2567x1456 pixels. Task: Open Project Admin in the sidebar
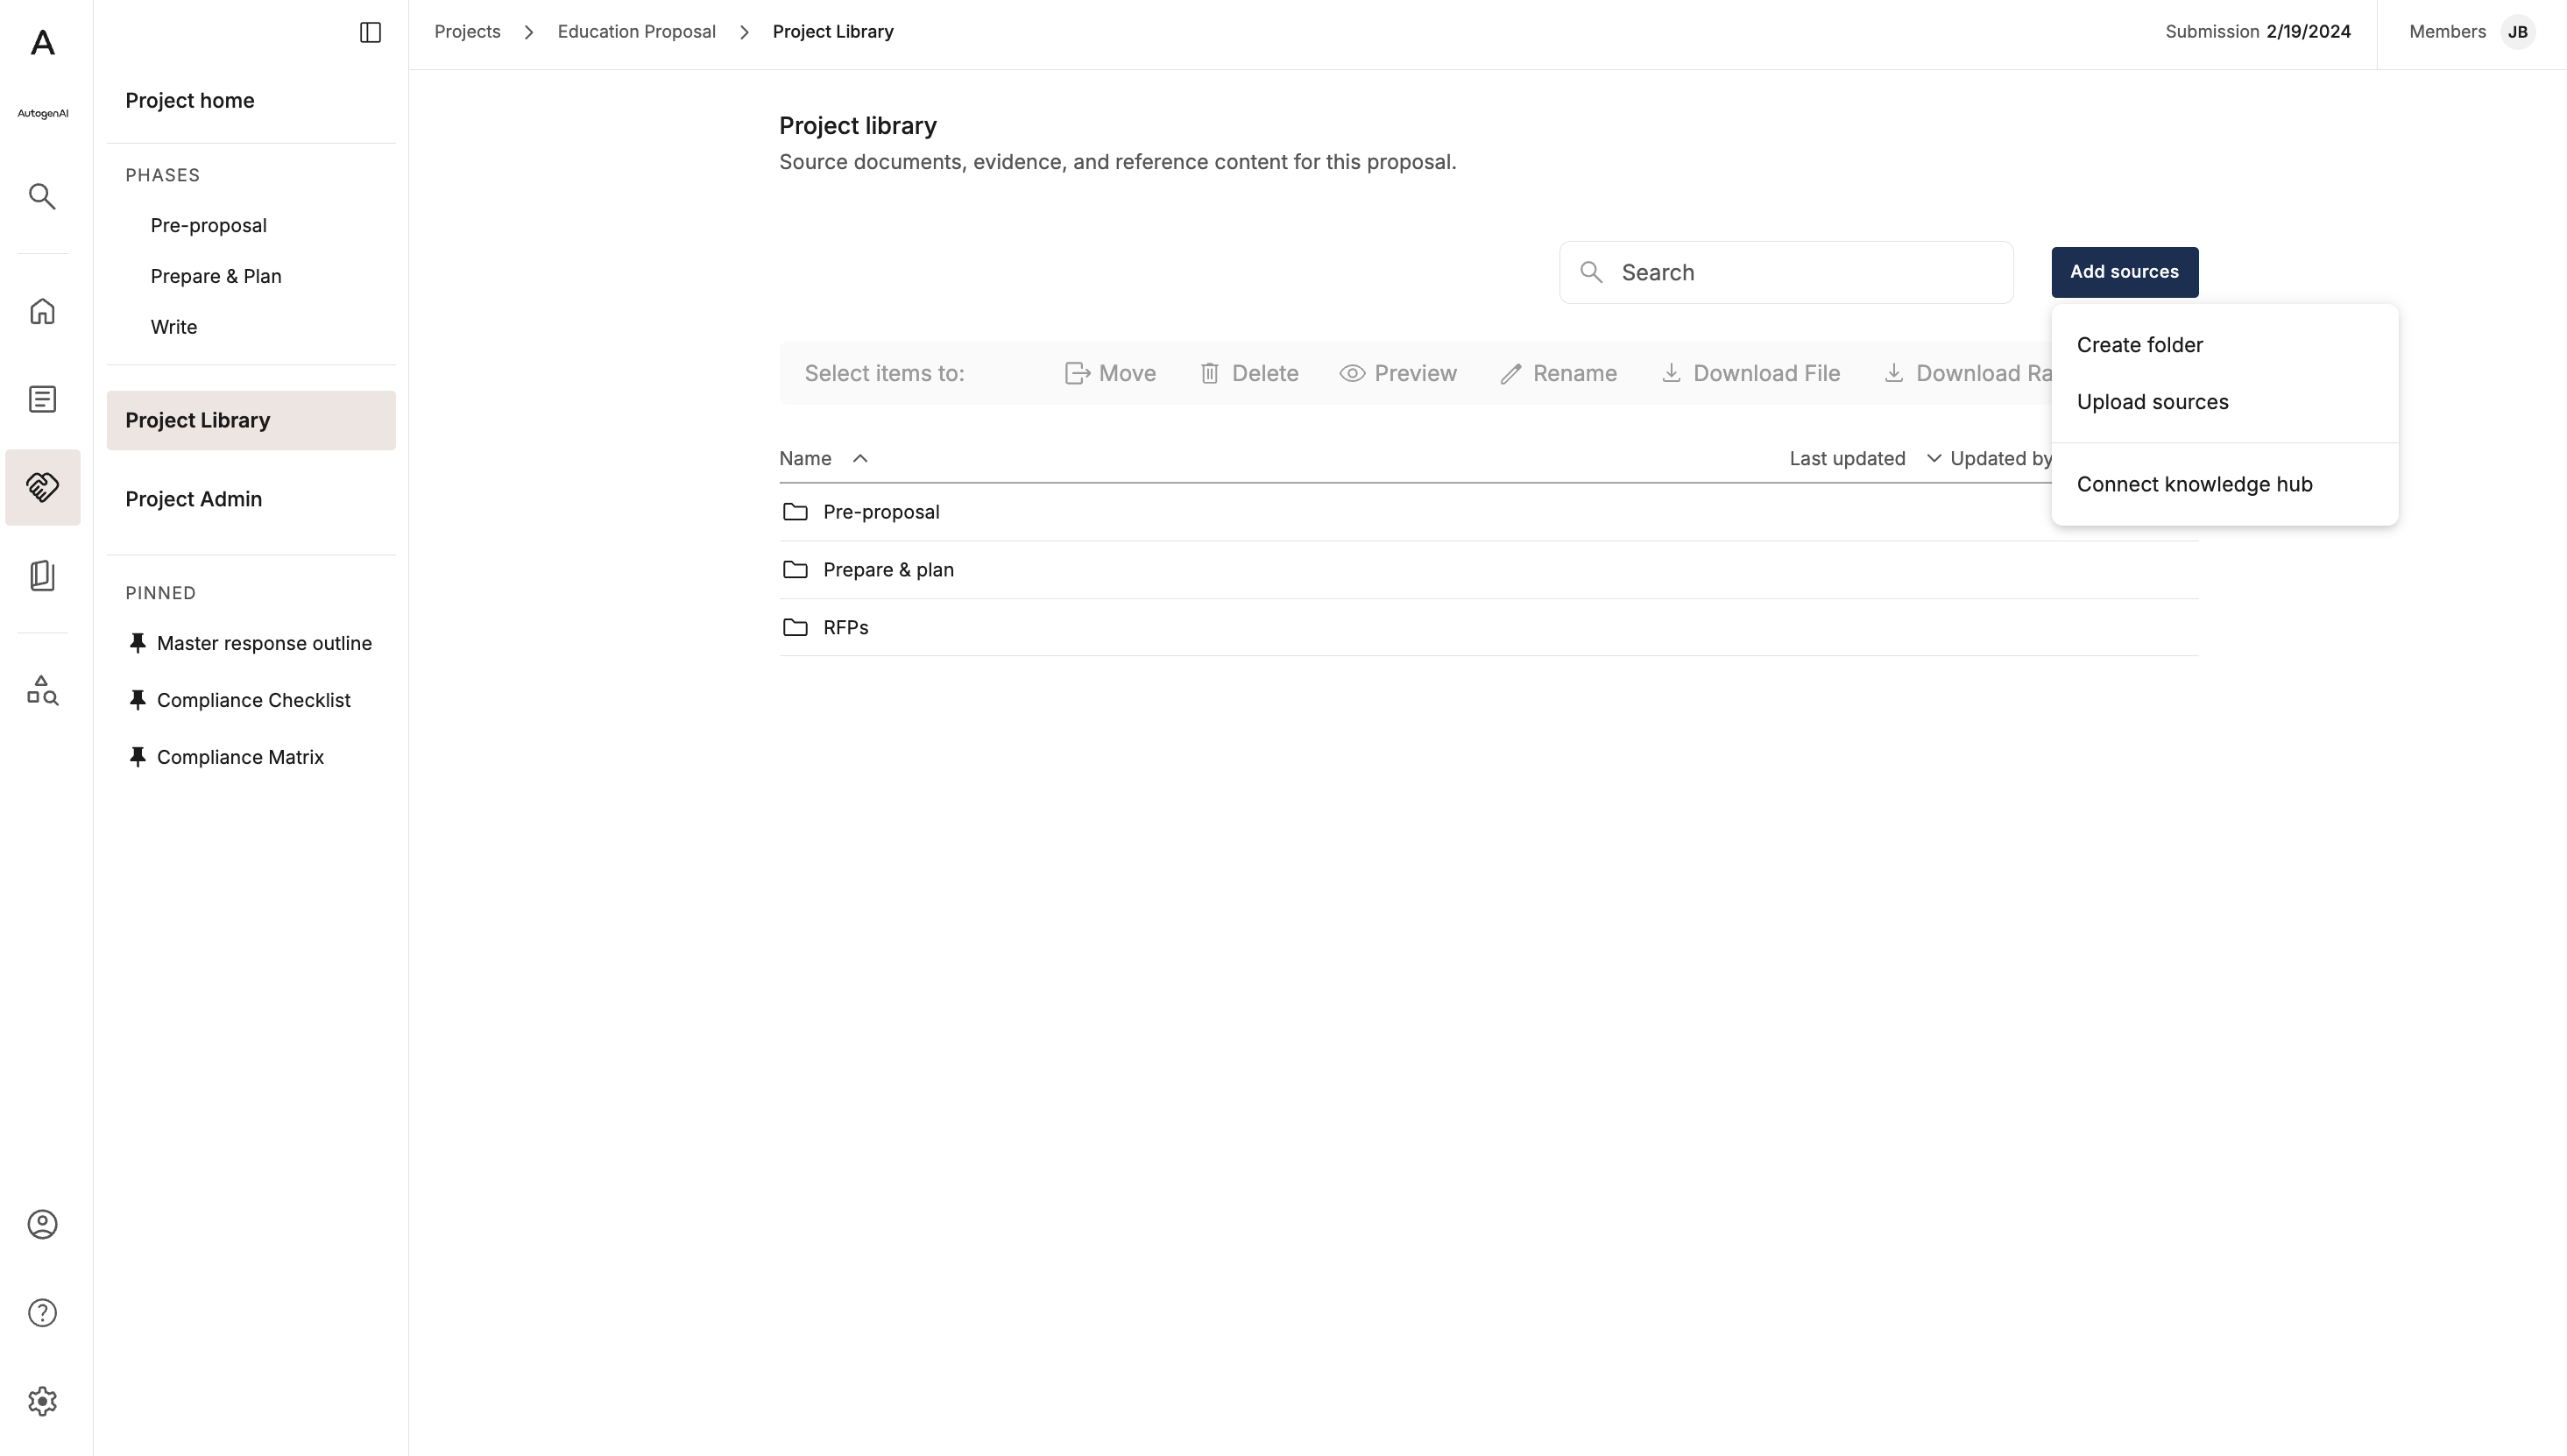click(193, 499)
